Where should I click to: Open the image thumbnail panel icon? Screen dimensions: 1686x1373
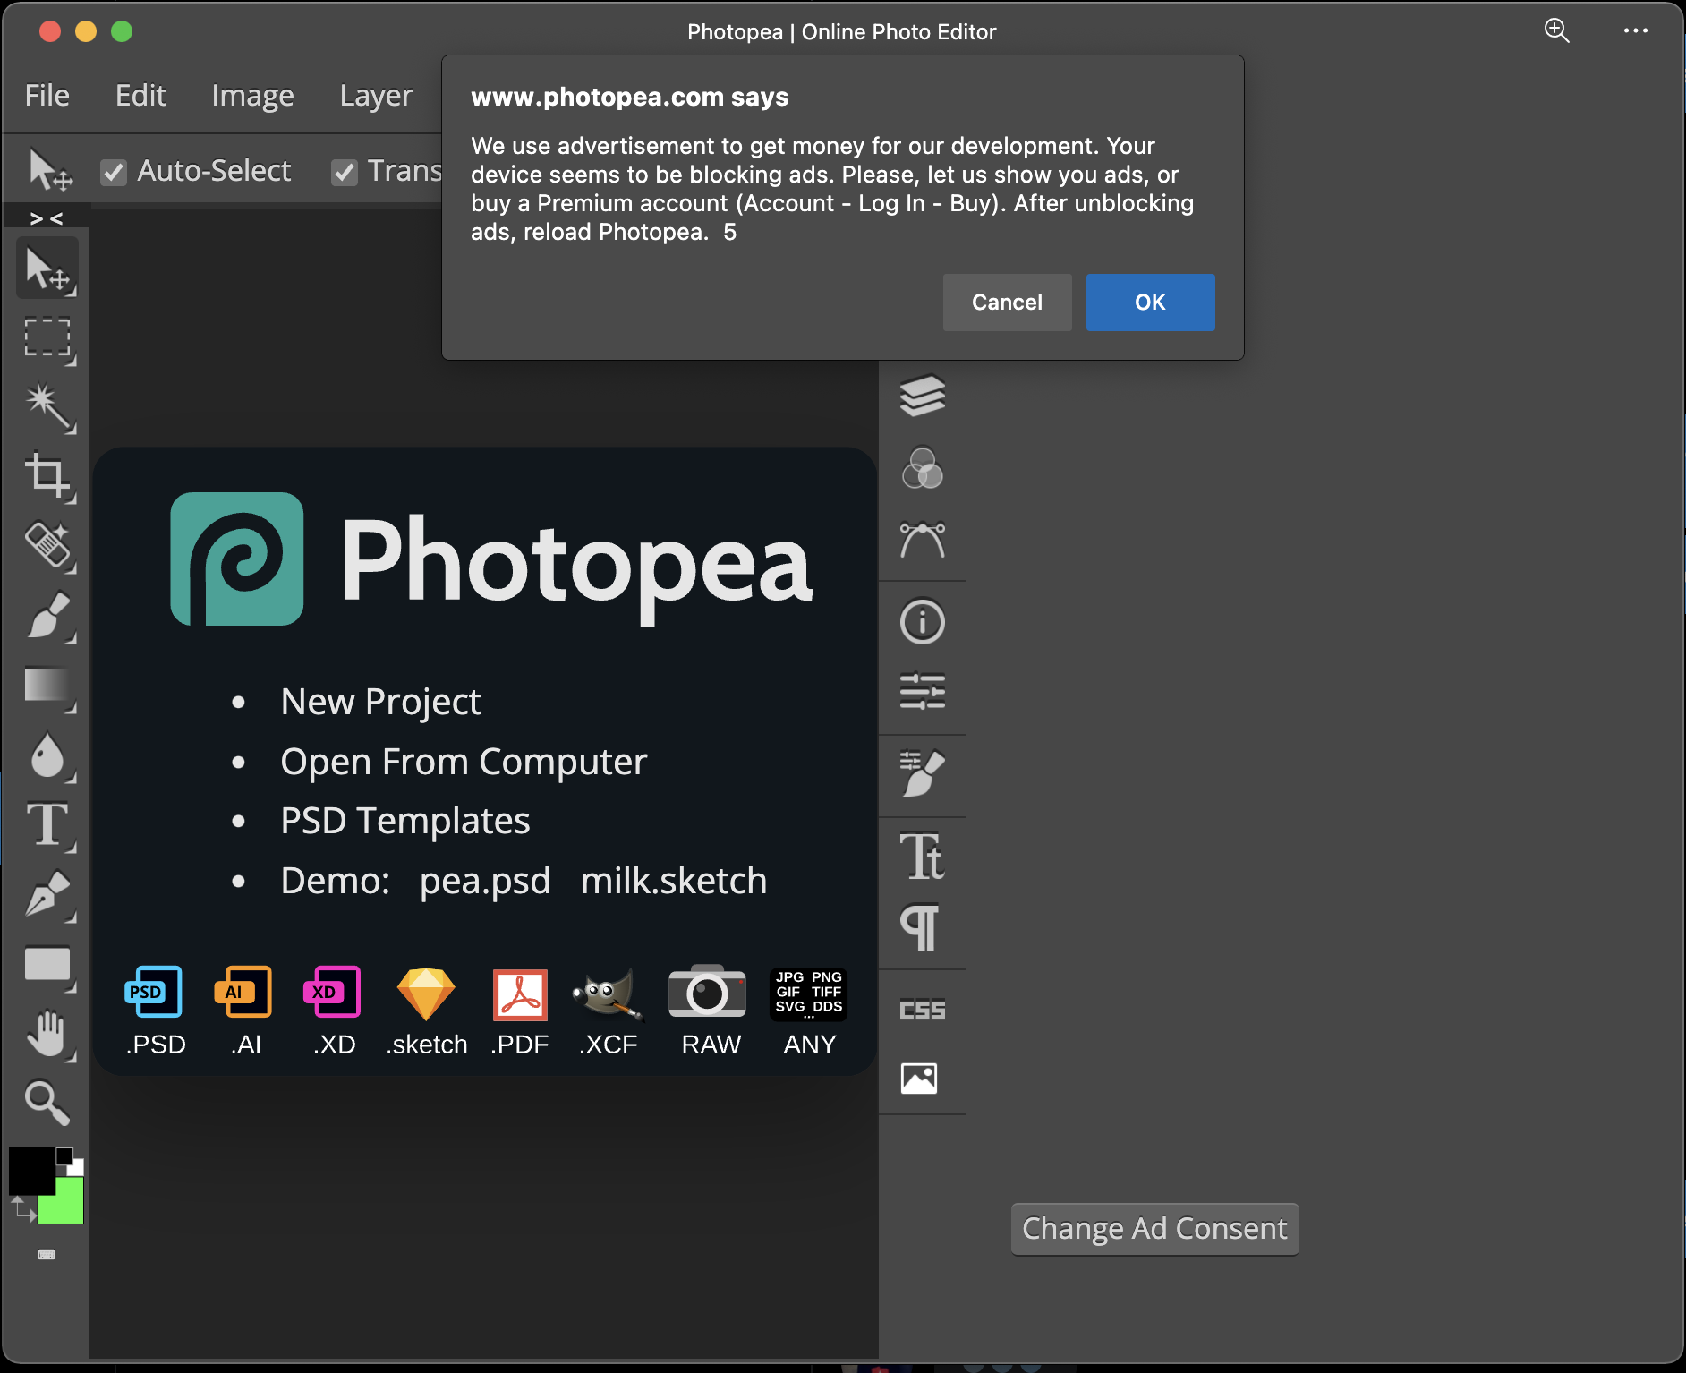(x=919, y=1079)
